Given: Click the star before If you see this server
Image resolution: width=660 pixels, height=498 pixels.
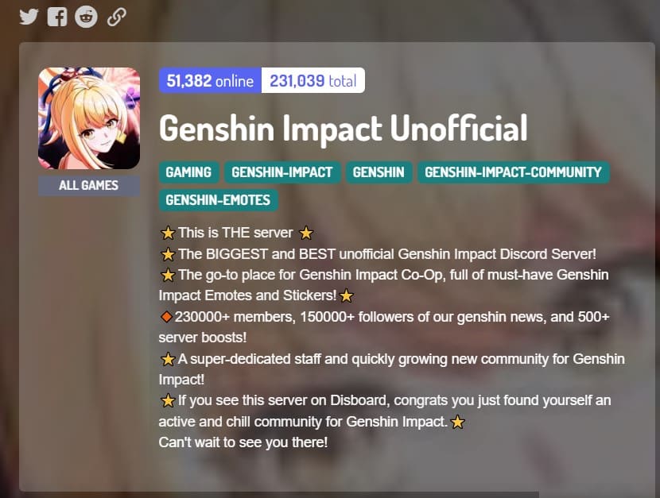Looking at the screenshot, I should (x=168, y=400).
